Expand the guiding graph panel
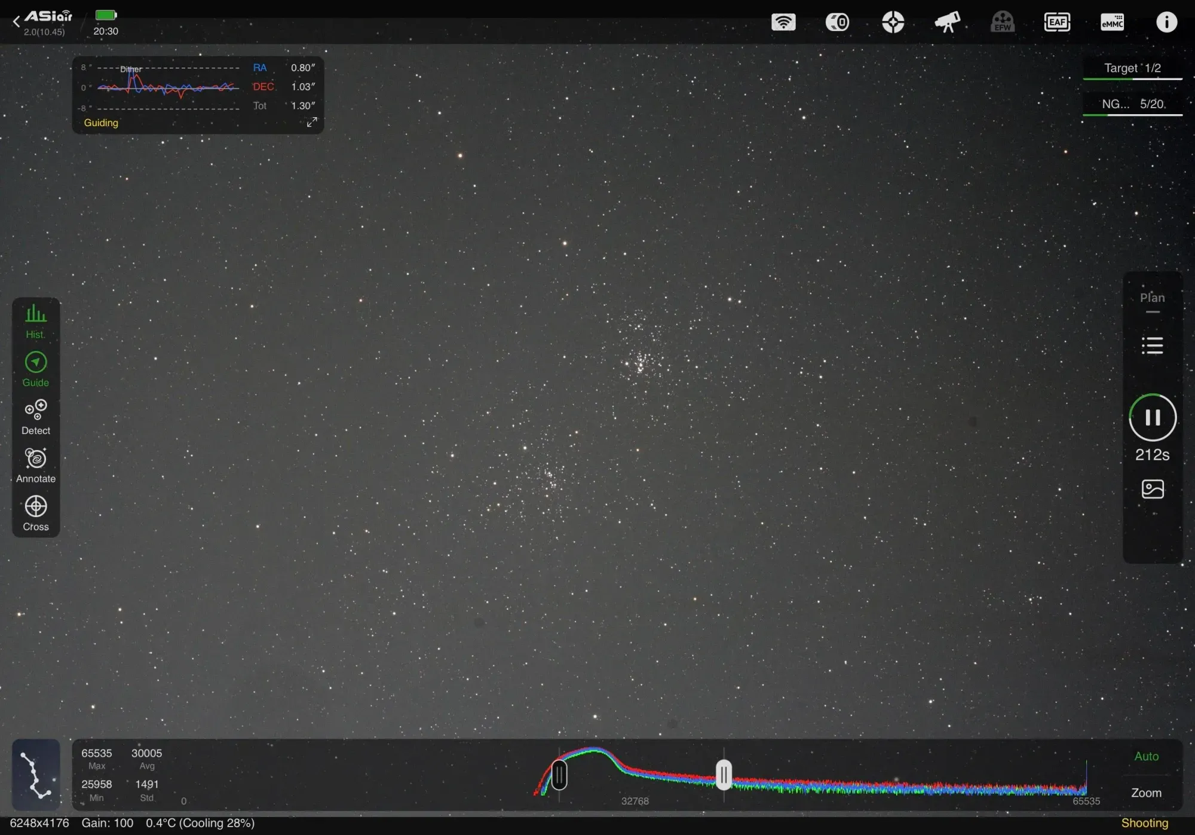 click(x=311, y=122)
